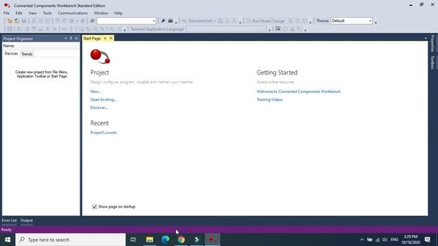Open the Help menu
The image size is (438, 246).
(x=118, y=13)
